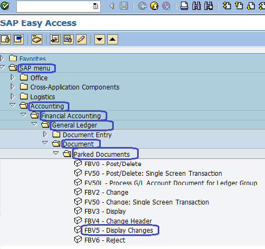265x249 pixels.
Task: Click the Print icon
Action: coord(184,6)
